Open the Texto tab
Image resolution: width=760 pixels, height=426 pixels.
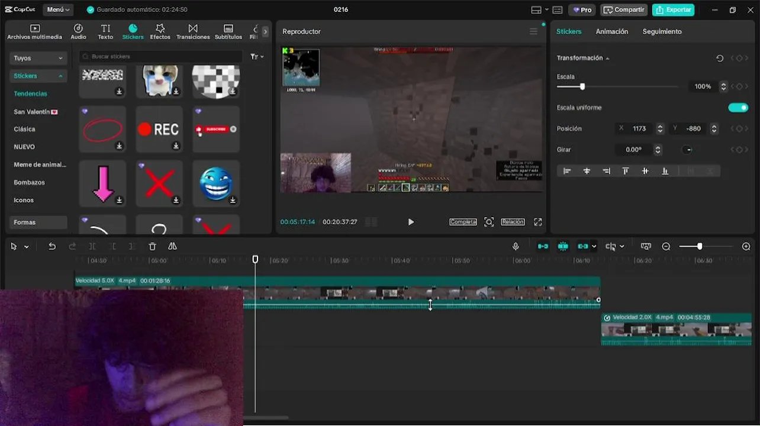click(x=105, y=32)
